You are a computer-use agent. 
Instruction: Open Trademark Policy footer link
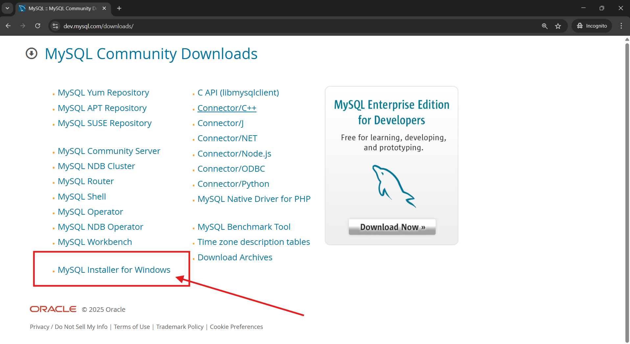[180, 327]
